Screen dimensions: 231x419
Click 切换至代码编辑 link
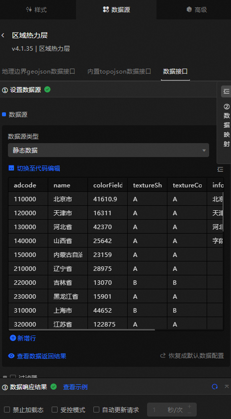38,168
